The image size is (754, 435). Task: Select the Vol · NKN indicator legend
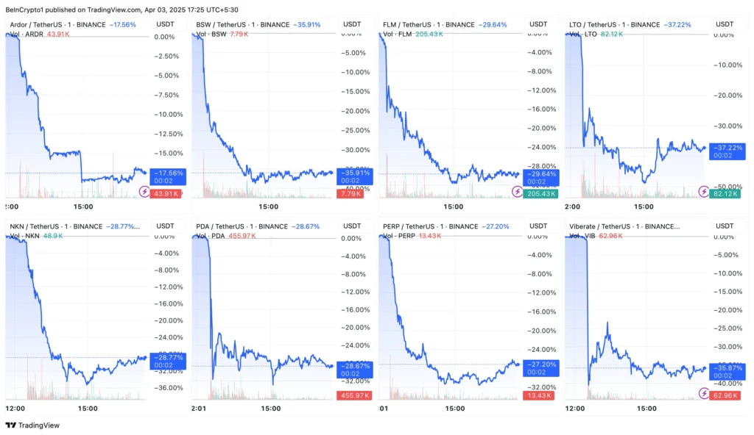tap(25, 236)
